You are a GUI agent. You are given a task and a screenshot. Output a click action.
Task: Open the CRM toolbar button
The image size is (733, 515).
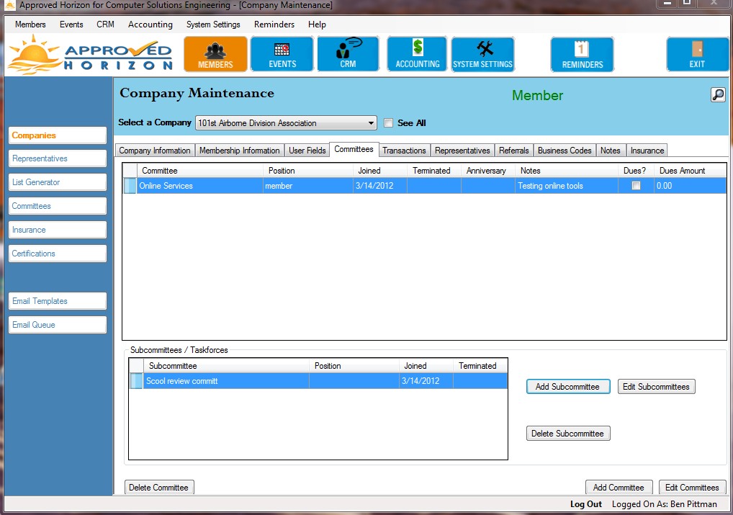tap(348, 54)
